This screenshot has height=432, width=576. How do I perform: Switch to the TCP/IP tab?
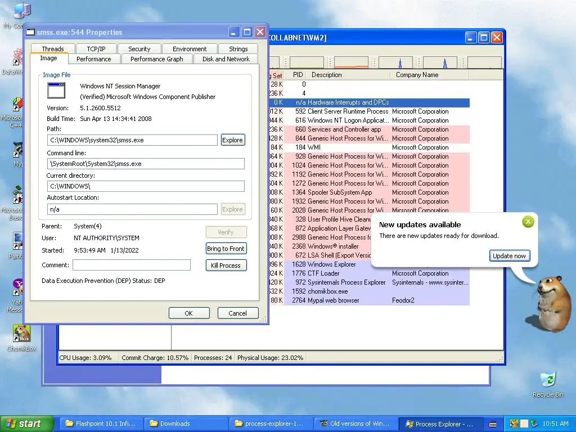[96, 49]
